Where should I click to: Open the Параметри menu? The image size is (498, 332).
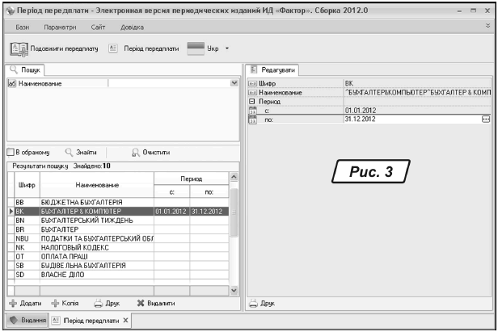(x=60, y=27)
